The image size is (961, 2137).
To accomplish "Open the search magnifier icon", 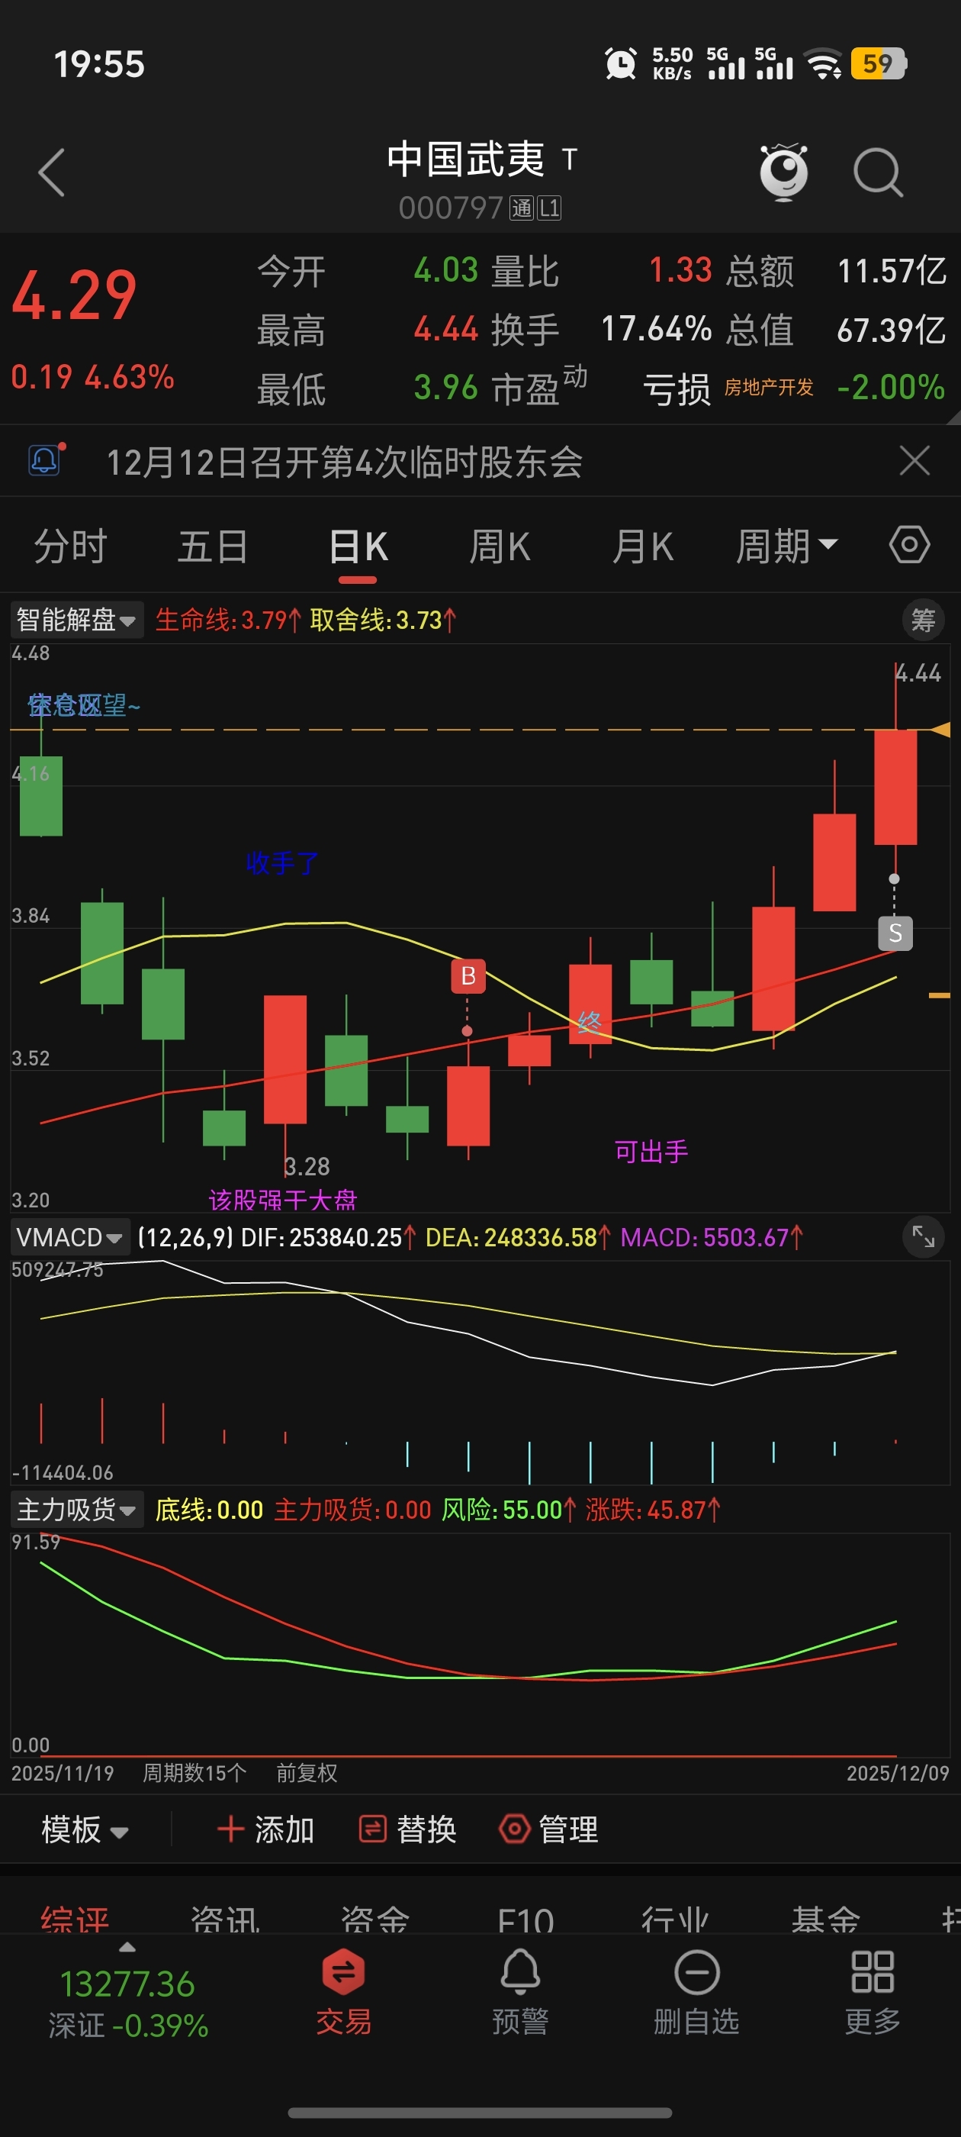I will 878,172.
